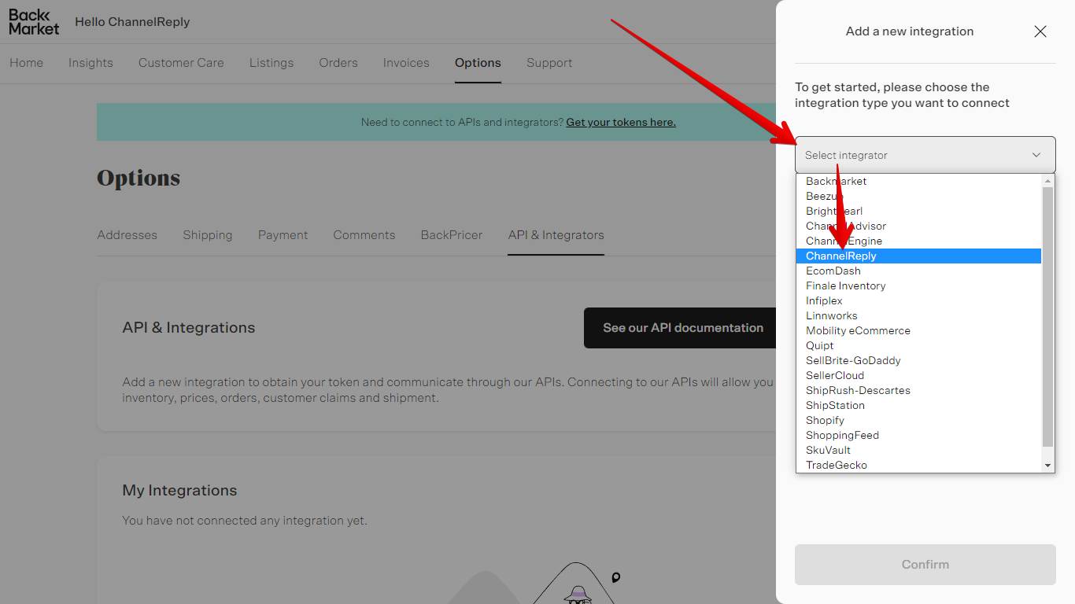Click the dropdown list scroll down arrow
The image size is (1075, 604).
point(1047,466)
